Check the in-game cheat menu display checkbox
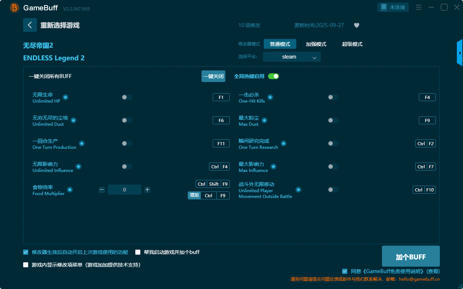Image resolution: width=463 pixels, height=289 pixels. click(x=26, y=265)
